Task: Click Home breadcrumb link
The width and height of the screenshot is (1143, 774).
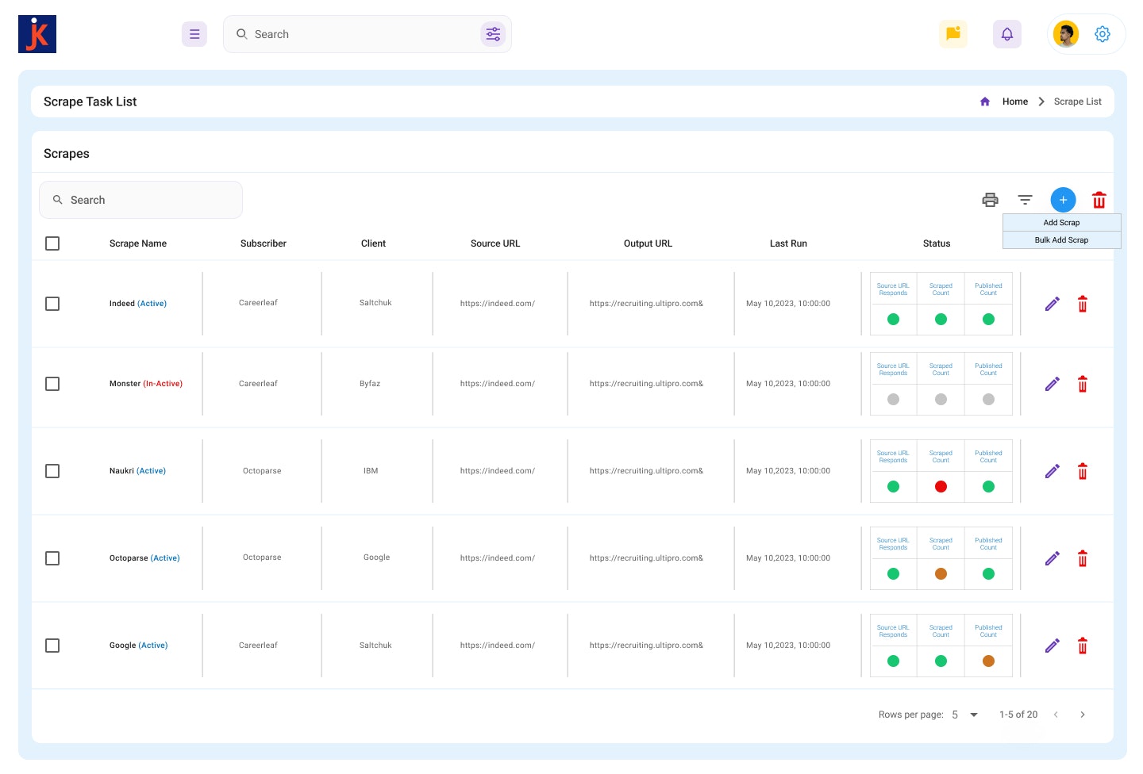Action: [1015, 102]
